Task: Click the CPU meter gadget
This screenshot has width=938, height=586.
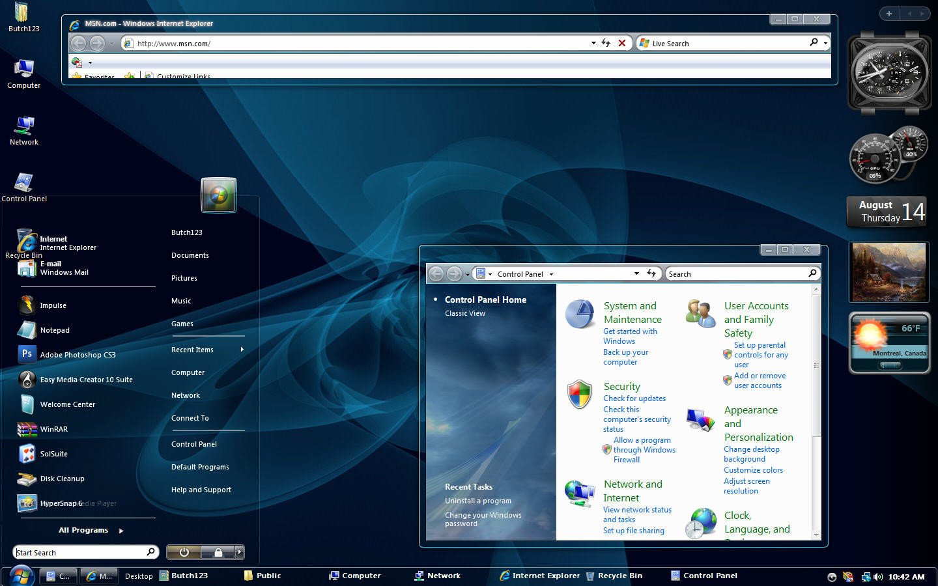Action: click(x=888, y=155)
